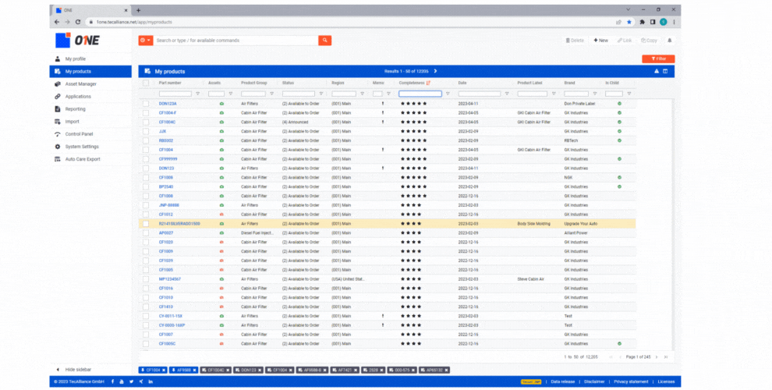Open the notifications bell icon
Viewport: 772px width, 390px height.
[x=668, y=40]
